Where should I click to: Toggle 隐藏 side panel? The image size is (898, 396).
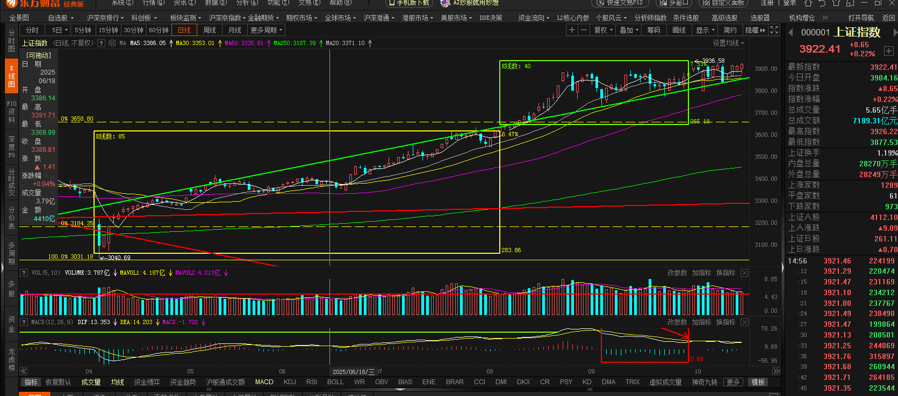[x=755, y=30]
